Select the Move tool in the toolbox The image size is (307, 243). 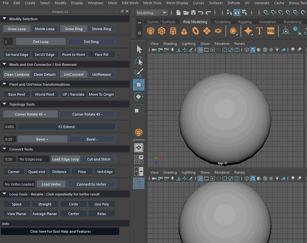click(139, 84)
